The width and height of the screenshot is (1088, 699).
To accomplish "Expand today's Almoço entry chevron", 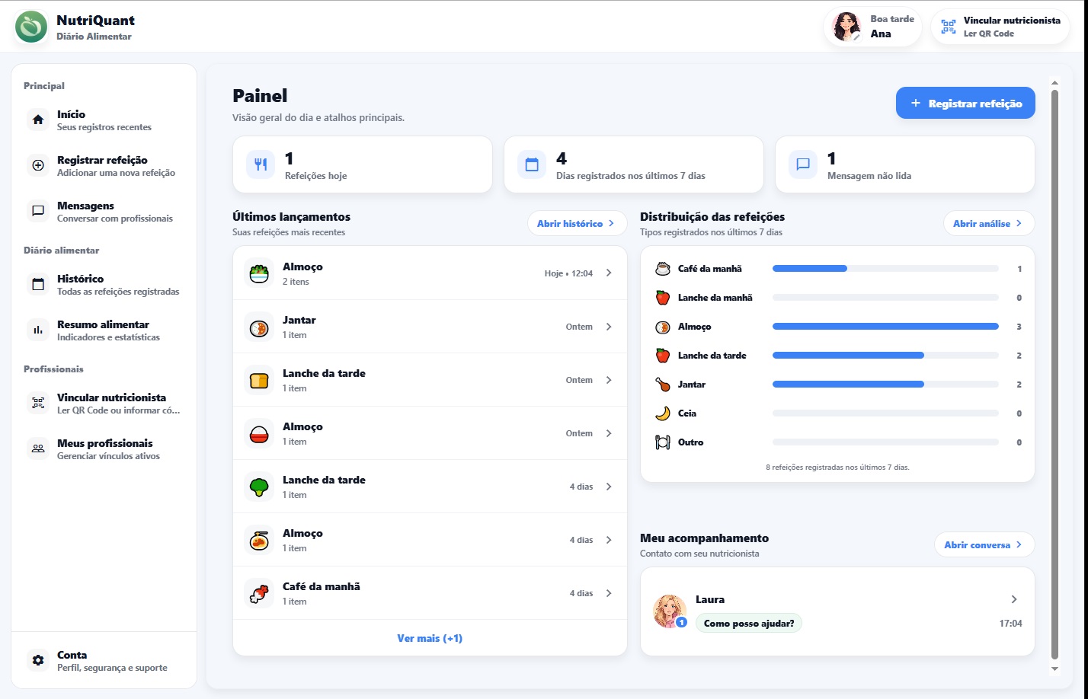I will tap(609, 273).
